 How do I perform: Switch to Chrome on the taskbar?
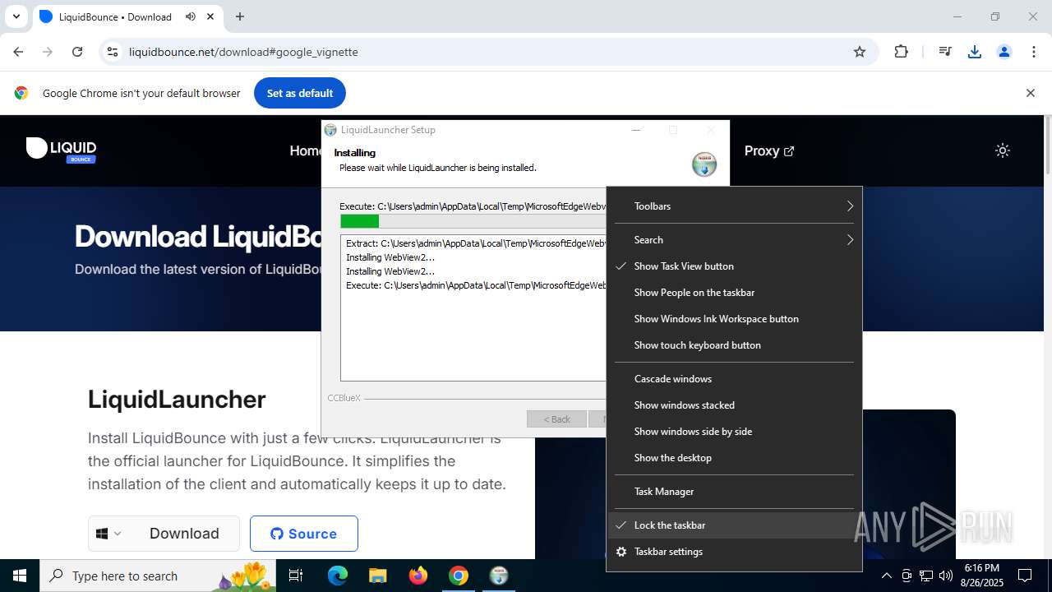[x=459, y=576]
